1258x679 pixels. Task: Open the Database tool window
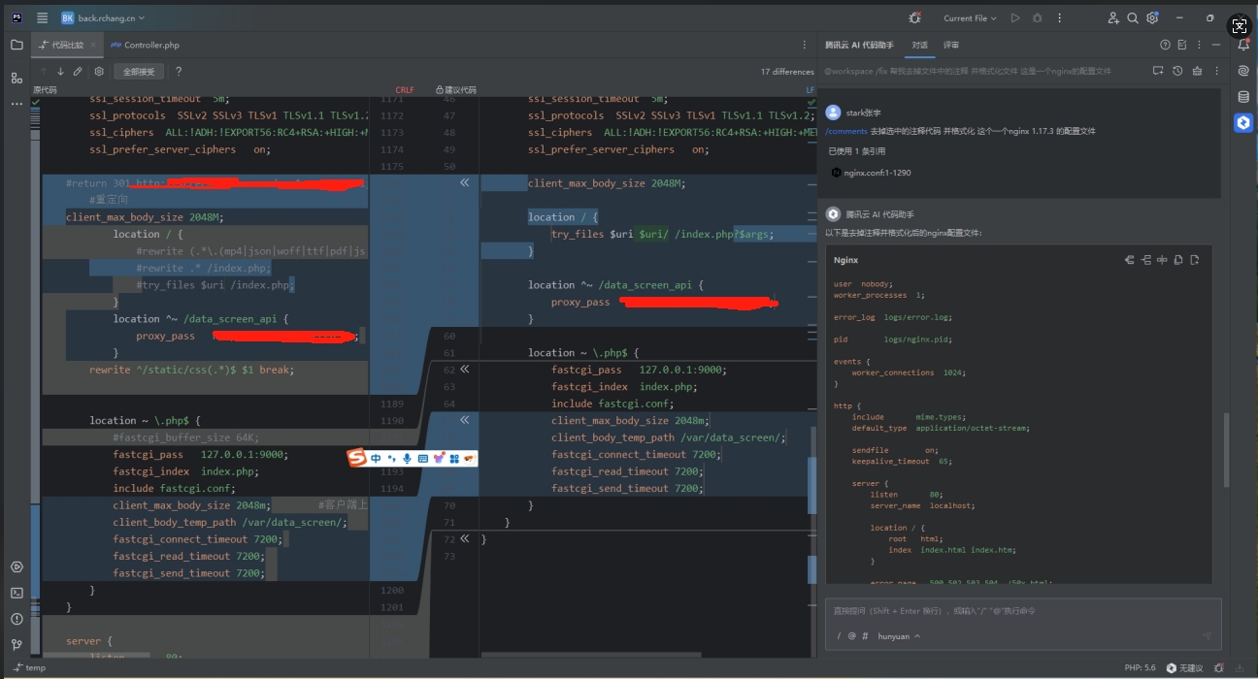pyautogui.click(x=1243, y=96)
